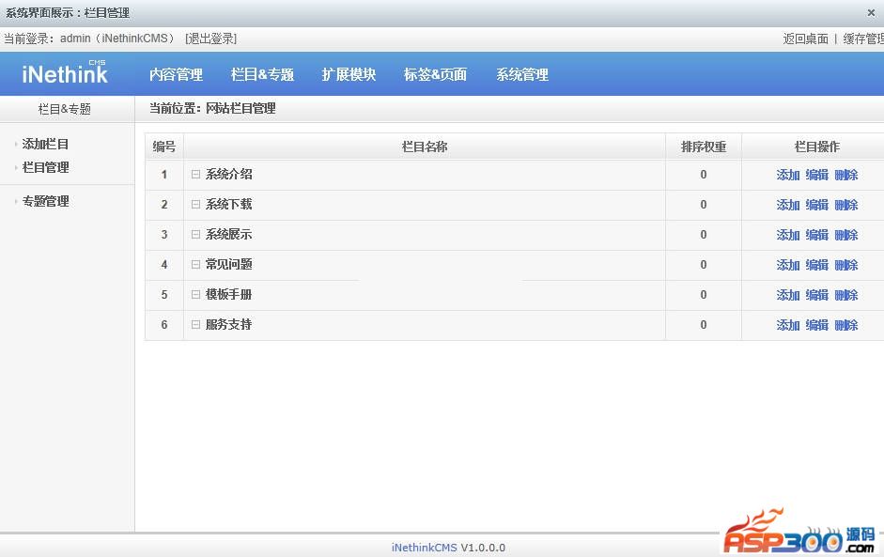884x557 pixels.
Task: Collapse the 系统介绍 row expander
Action: point(195,174)
